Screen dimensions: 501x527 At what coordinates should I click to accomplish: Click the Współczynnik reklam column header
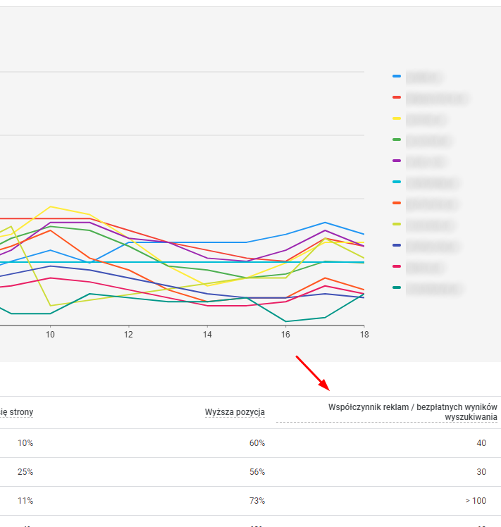pos(412,412)
